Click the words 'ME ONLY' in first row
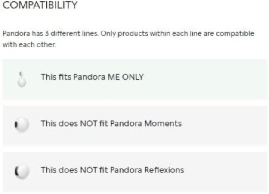Viewport: 269px width, 194px height. (126, 77)
